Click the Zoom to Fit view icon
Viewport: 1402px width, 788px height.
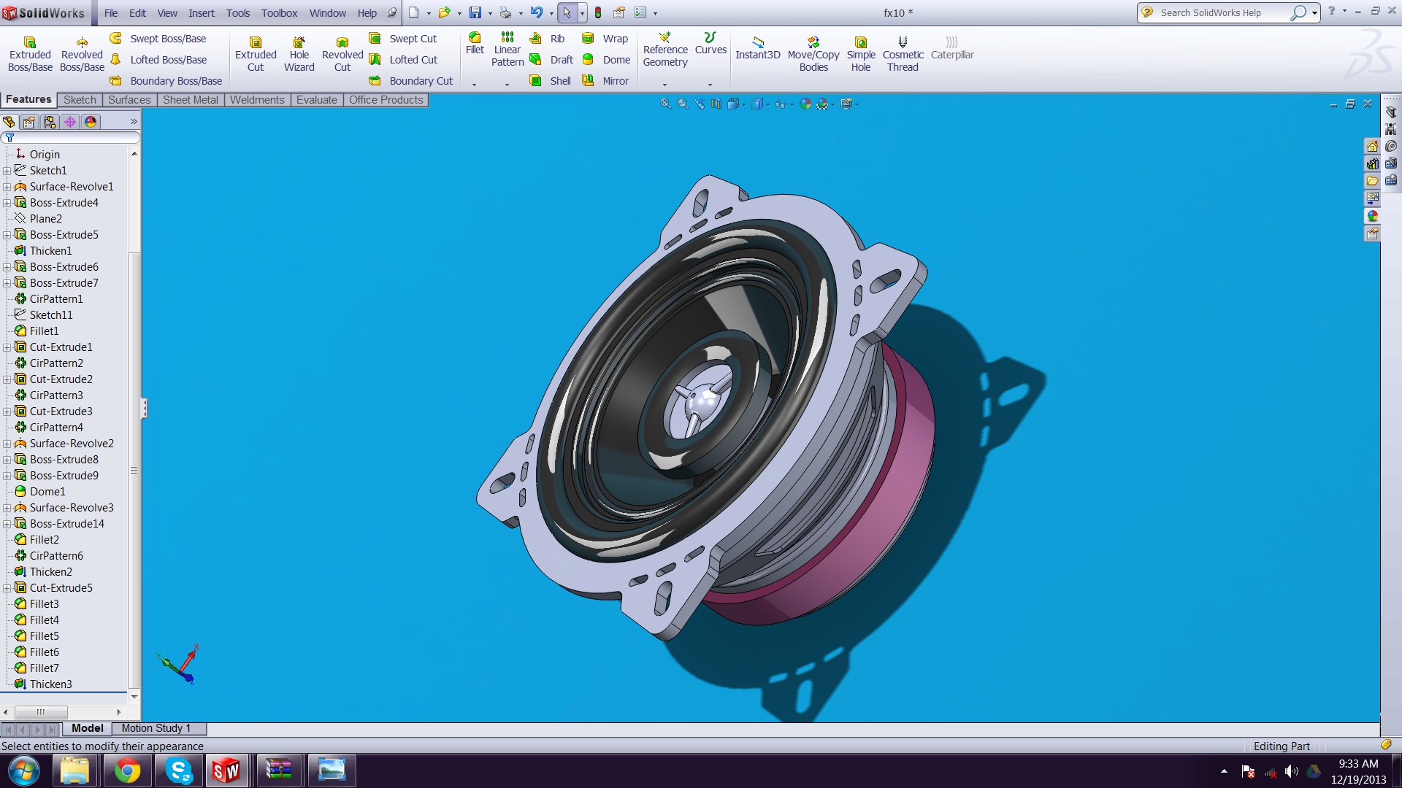click(x=665, y=104)
